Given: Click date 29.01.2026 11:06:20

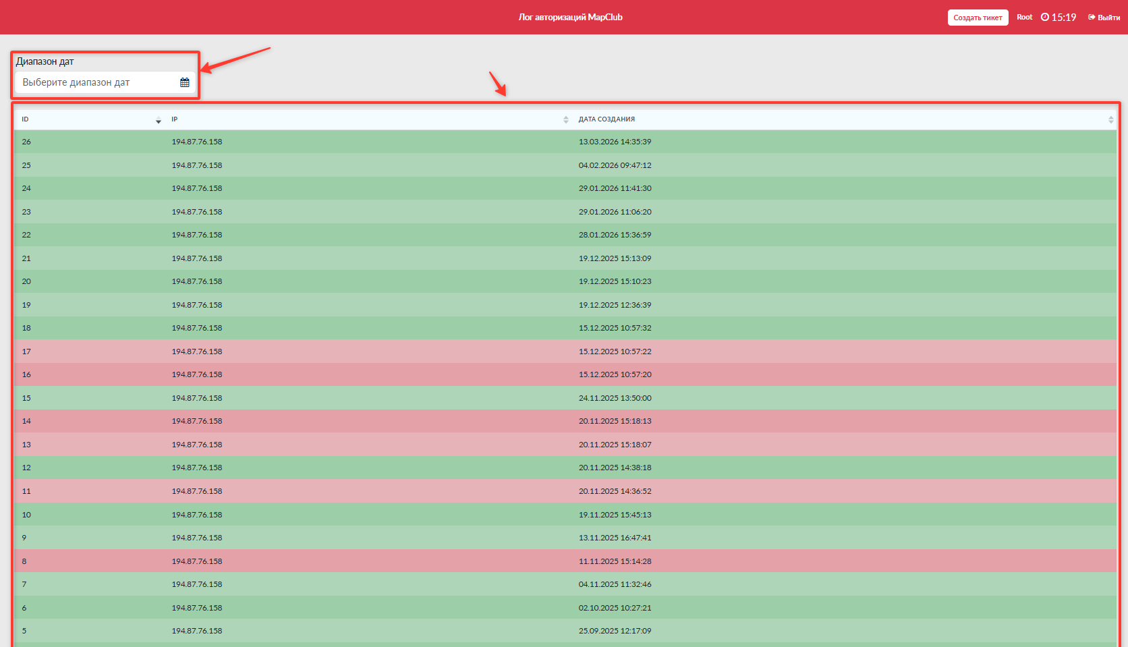Looking at the screenshot, I should click(615, 212).
